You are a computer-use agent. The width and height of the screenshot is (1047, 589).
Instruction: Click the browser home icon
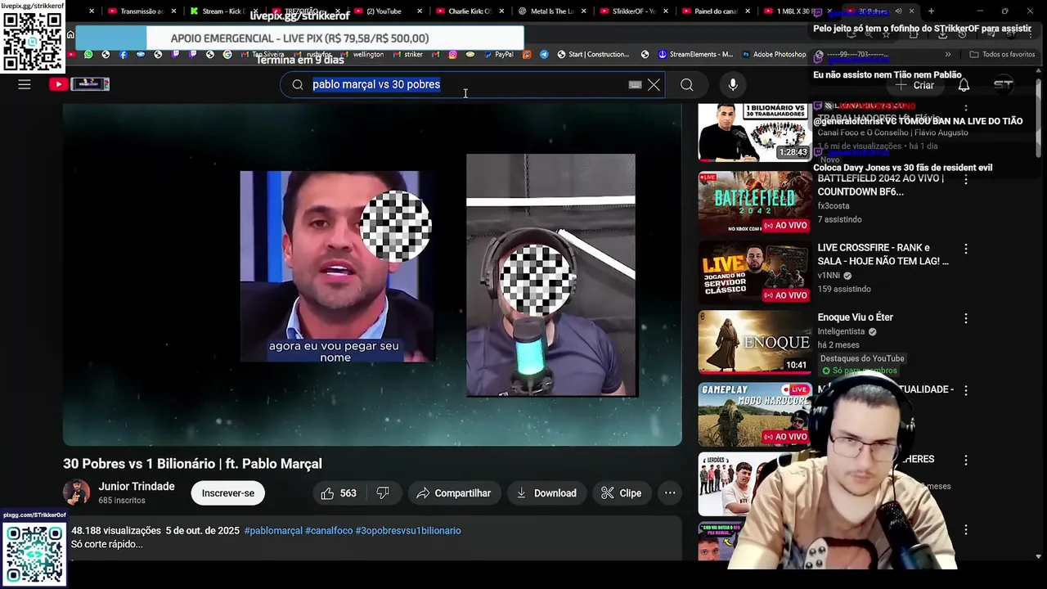pos(70,34)
